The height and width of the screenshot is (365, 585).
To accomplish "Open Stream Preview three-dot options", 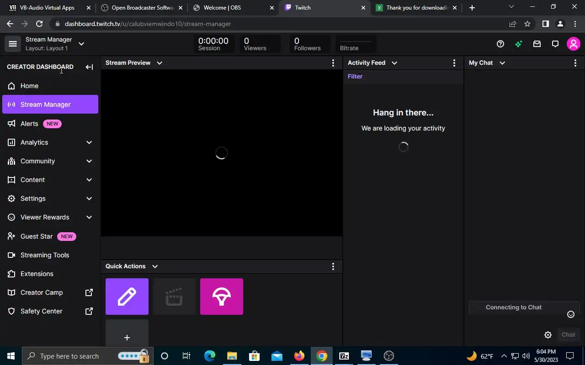I will tap(333, 63).
